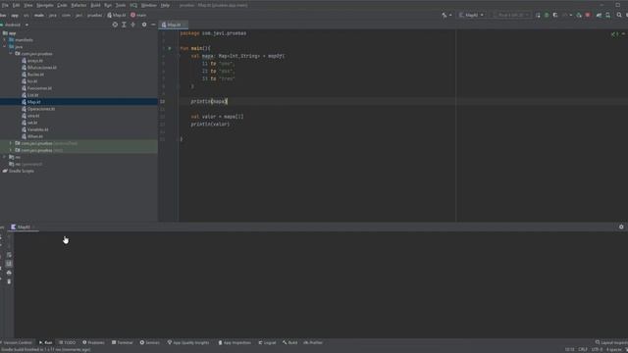Viewport: 628px width, 353px height.
Task: Open Gradle Scripts node
Action: [22, 171]
